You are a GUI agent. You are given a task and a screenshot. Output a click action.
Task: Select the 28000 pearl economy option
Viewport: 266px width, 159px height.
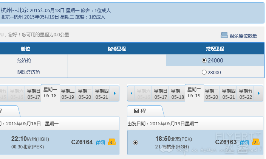coord(204,72)
